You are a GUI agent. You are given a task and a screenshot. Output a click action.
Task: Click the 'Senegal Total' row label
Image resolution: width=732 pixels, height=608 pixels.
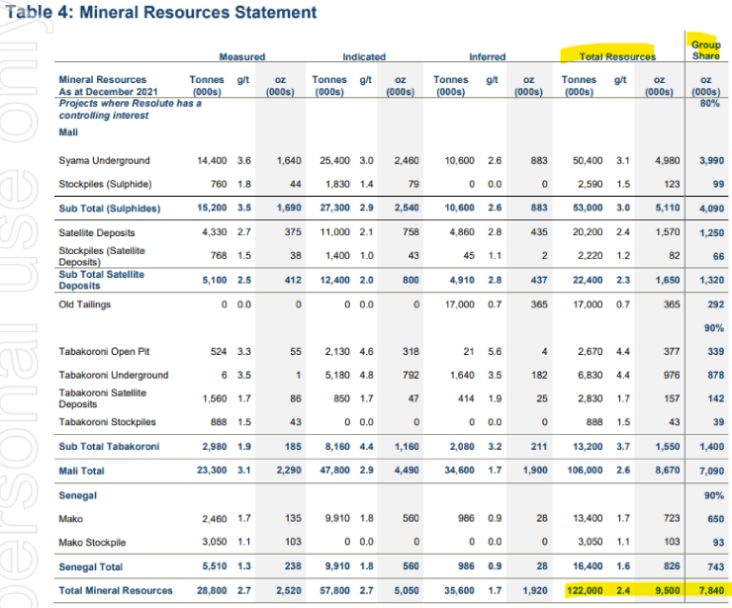click(x=90, y=566)
